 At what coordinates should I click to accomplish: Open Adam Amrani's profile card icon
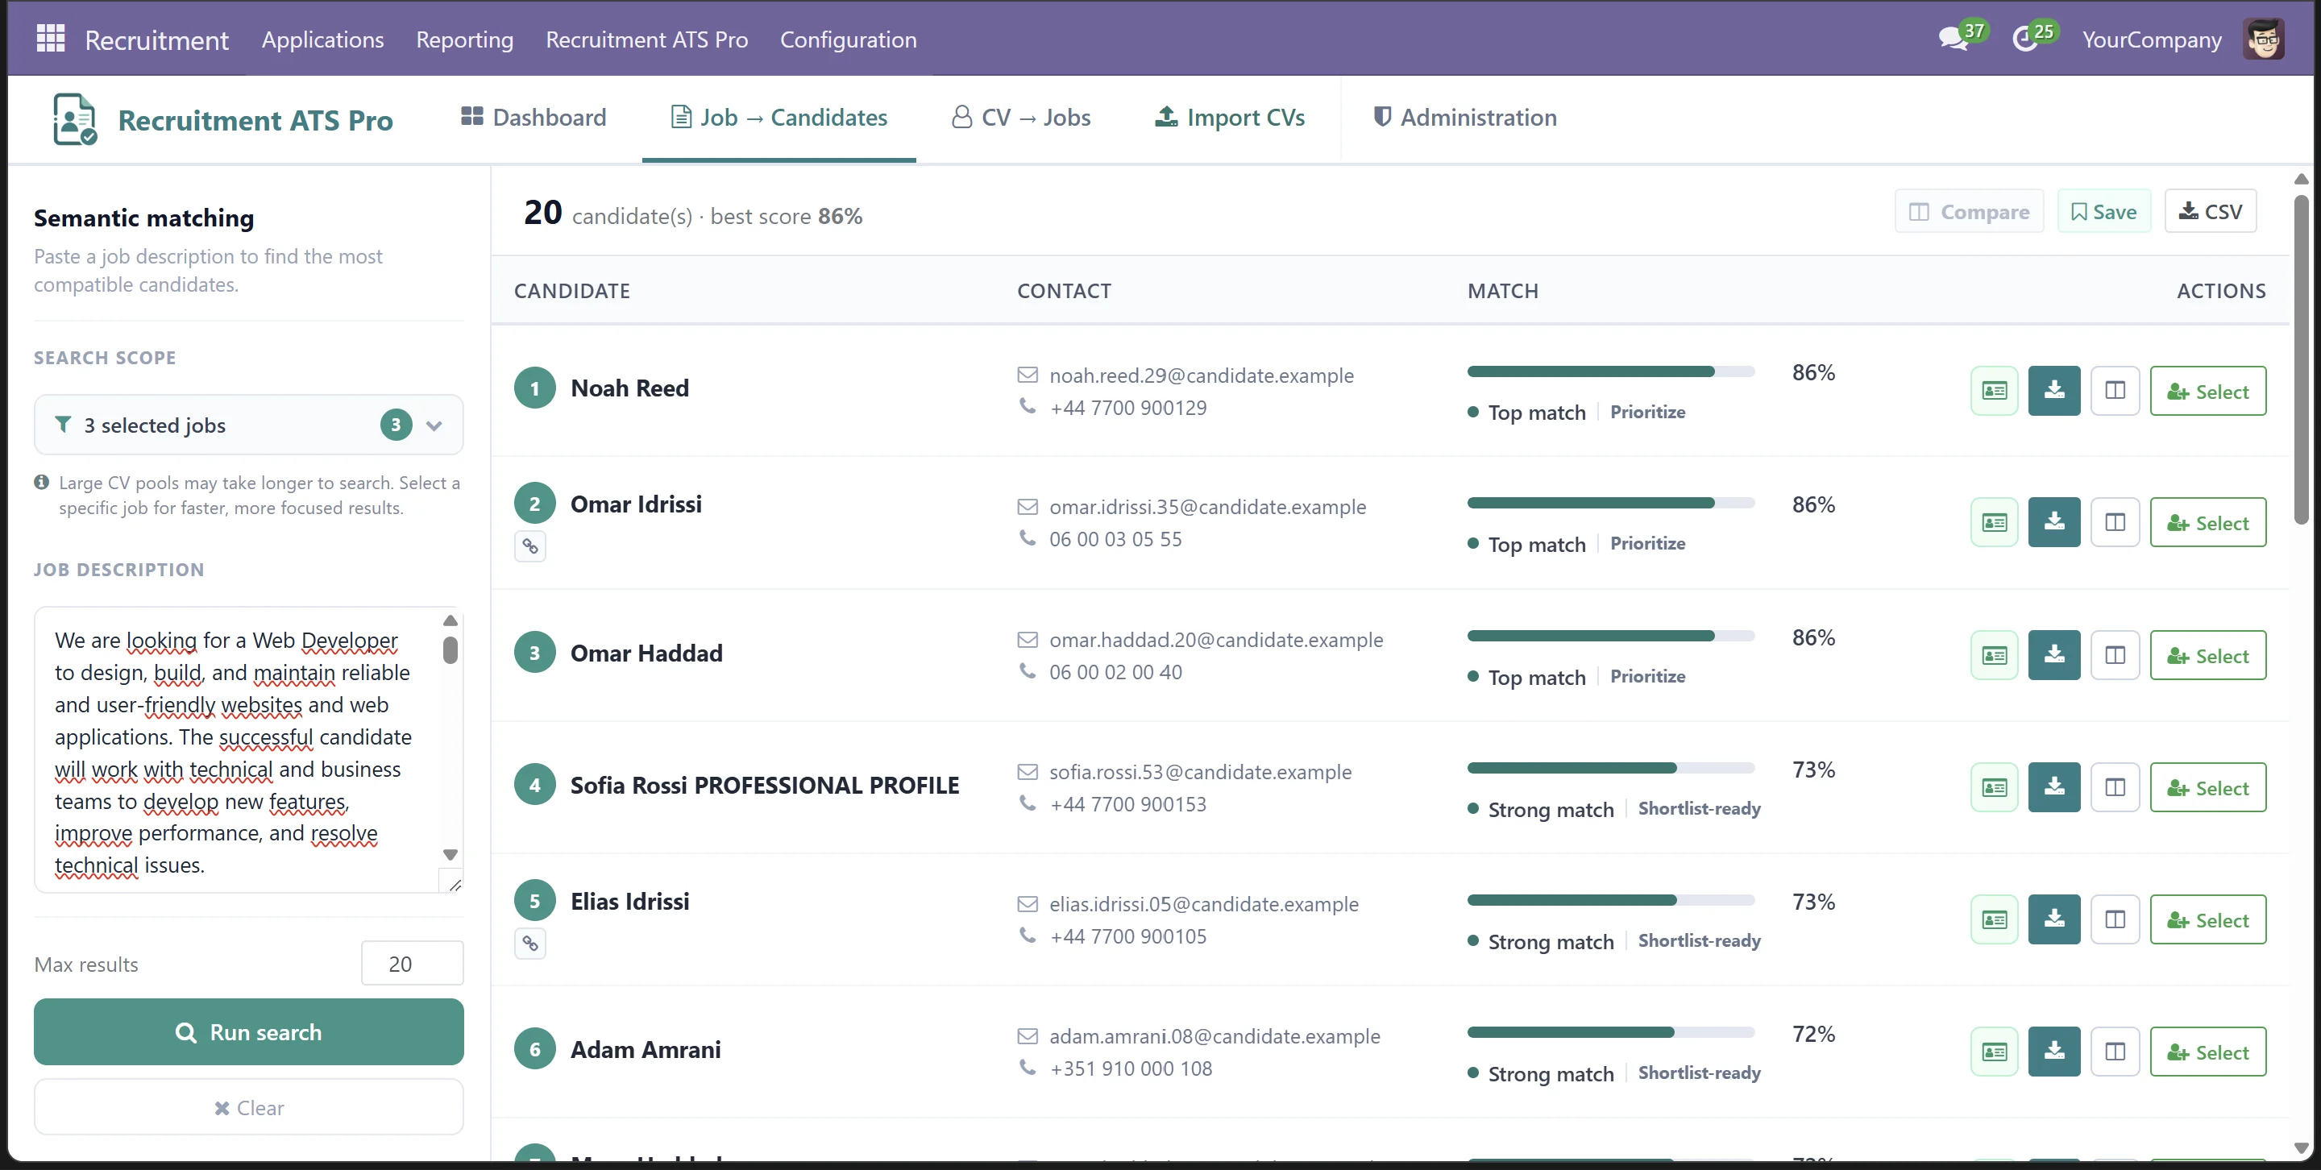[1994, 1051]
